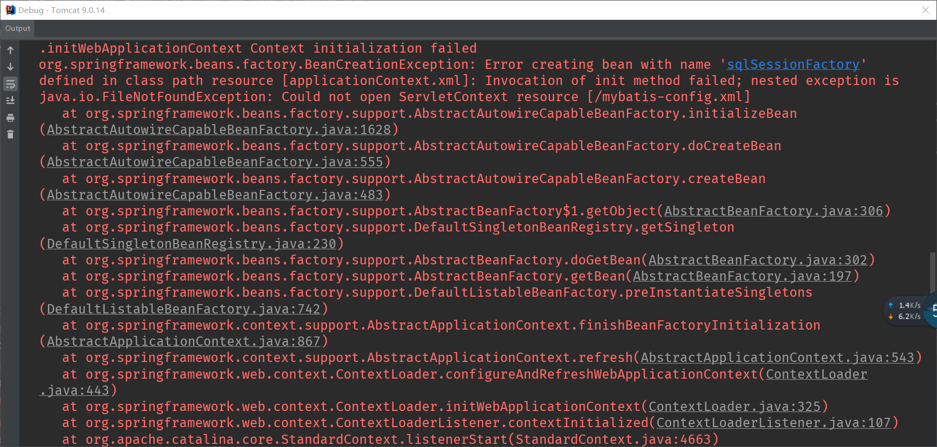The height and width of the screenshot is (447, 937).
Task: Close the Debug Tomcat window
Action: pos(926,10)
